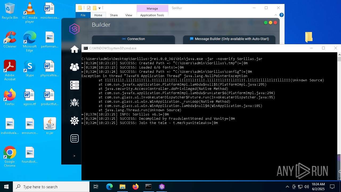
Task: Select the Skype desktop icon
Action: 30,69
